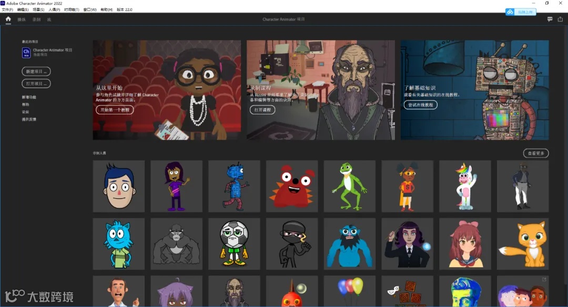Select the red spiked fish puppet
The width and height of the screenshot is (568, 307).
point(292,291)
